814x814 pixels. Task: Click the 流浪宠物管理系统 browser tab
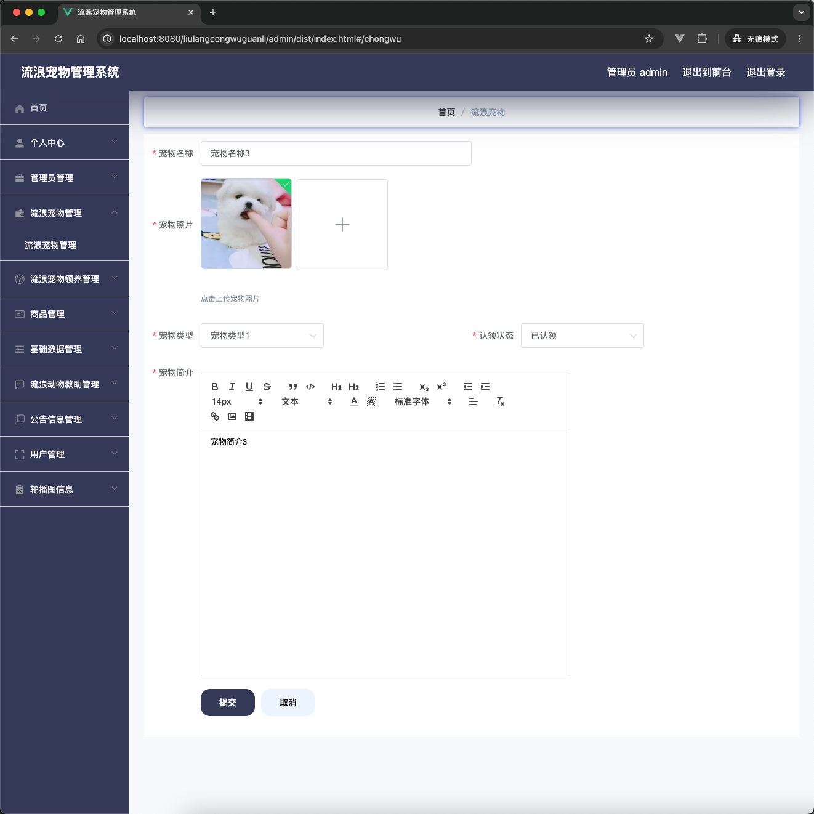coord(129,12)
